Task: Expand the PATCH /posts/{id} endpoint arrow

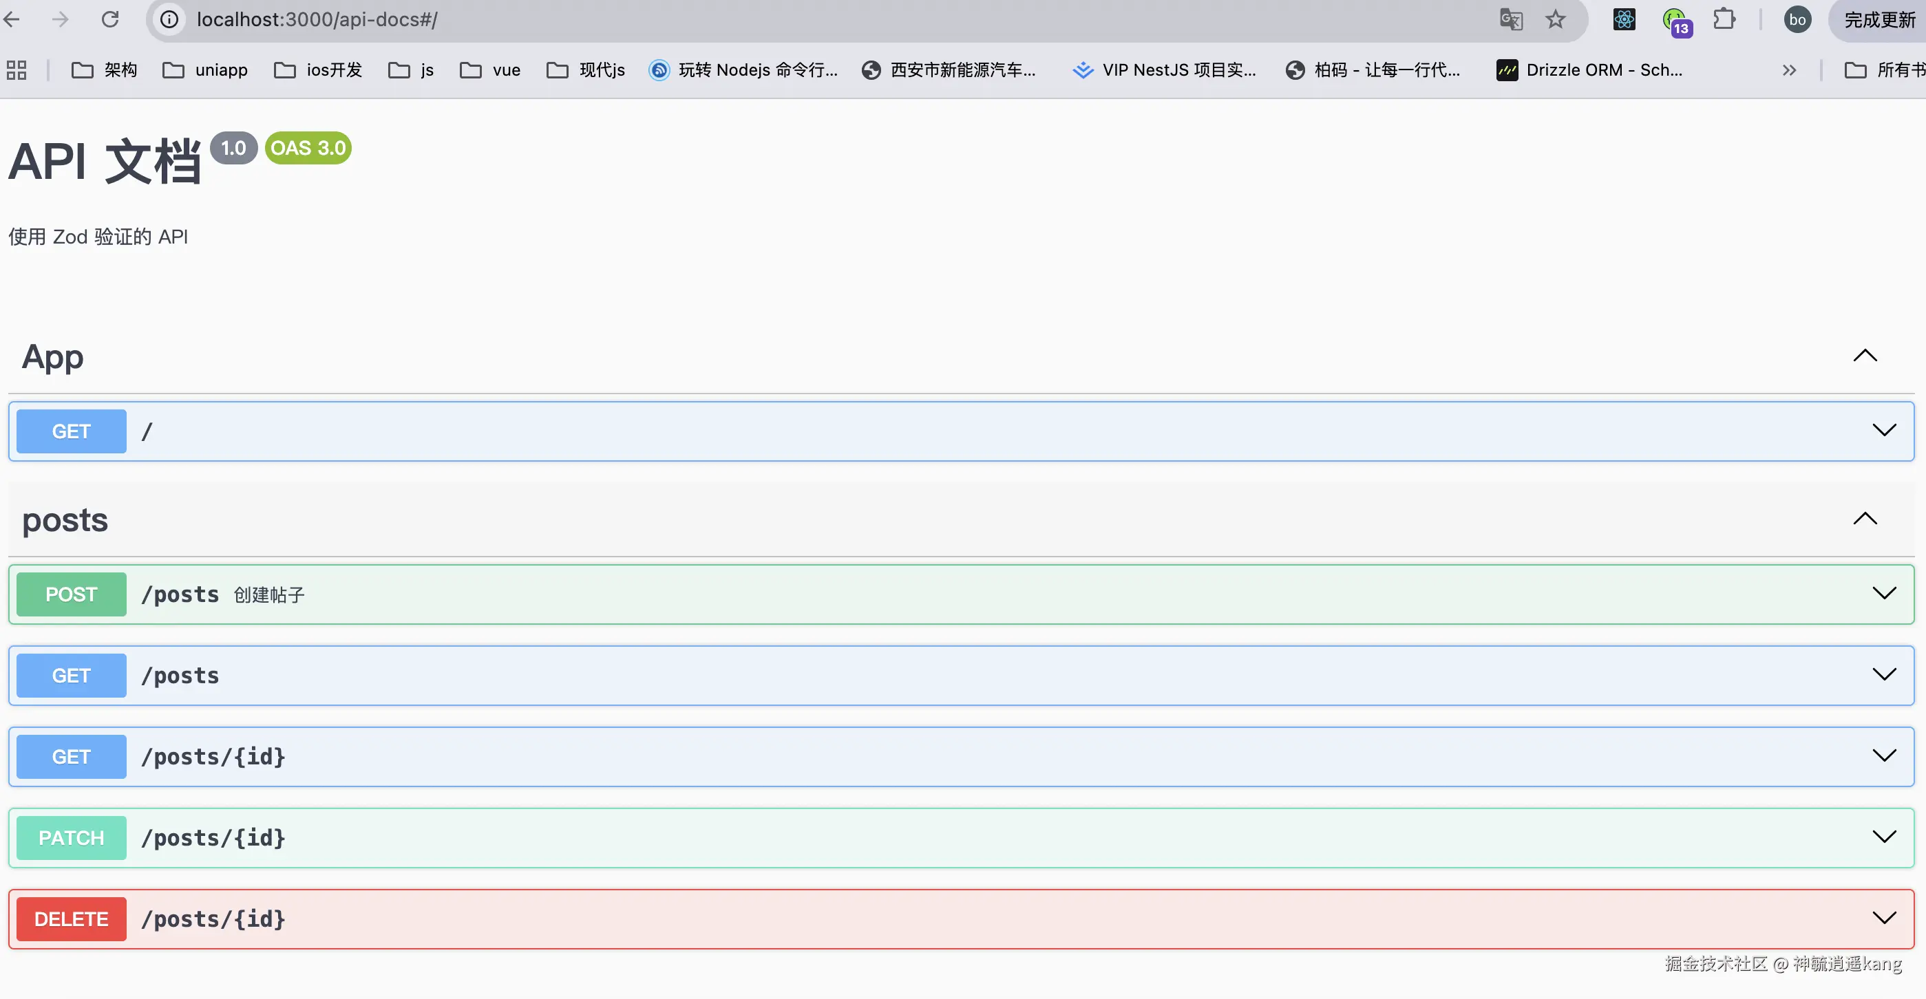Action: [x=1883, y=837]
